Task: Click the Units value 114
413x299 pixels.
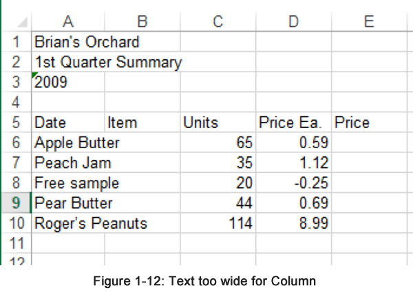Action: [x=217, y=223]
